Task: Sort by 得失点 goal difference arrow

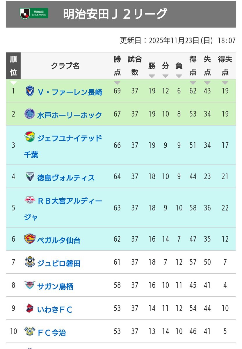Action: 225,82
